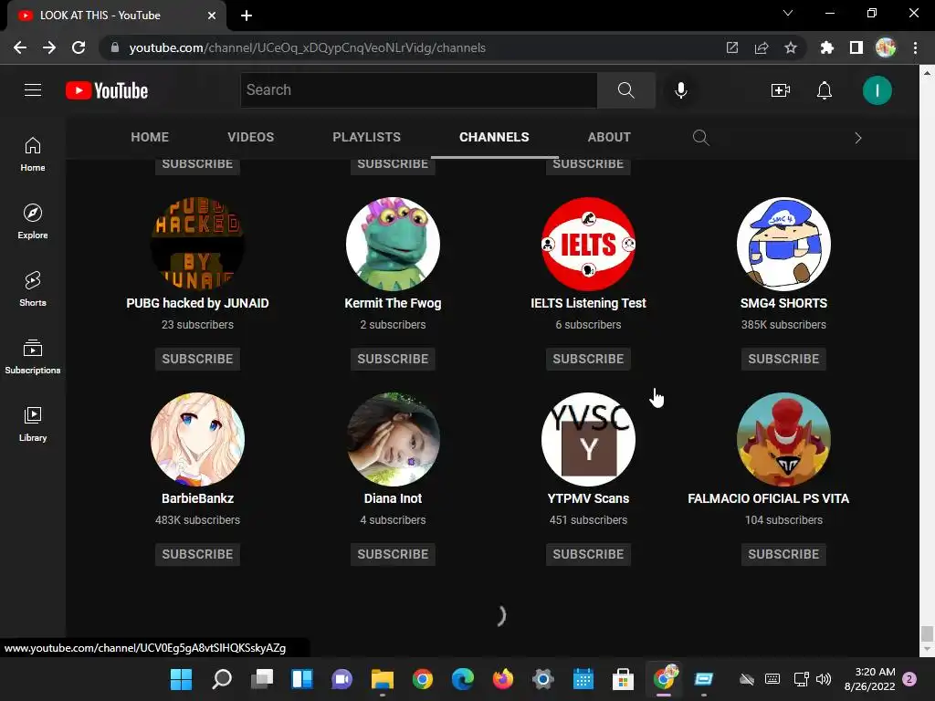The width and height of the screenshot is (935, 701).
Task: Open Microsoft Edge from taskbar
Action: [463, 679]
